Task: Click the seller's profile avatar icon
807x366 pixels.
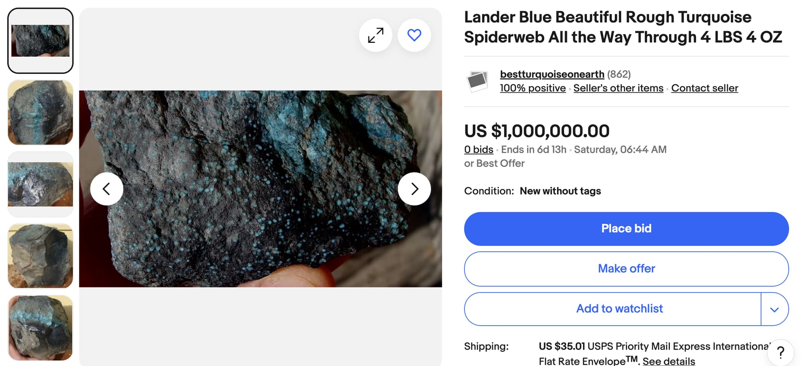Action: point(477,81)
